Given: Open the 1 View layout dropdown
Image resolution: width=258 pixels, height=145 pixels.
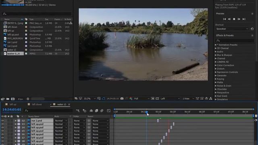Looking at the screenshot, I should [x=188, y=98].
